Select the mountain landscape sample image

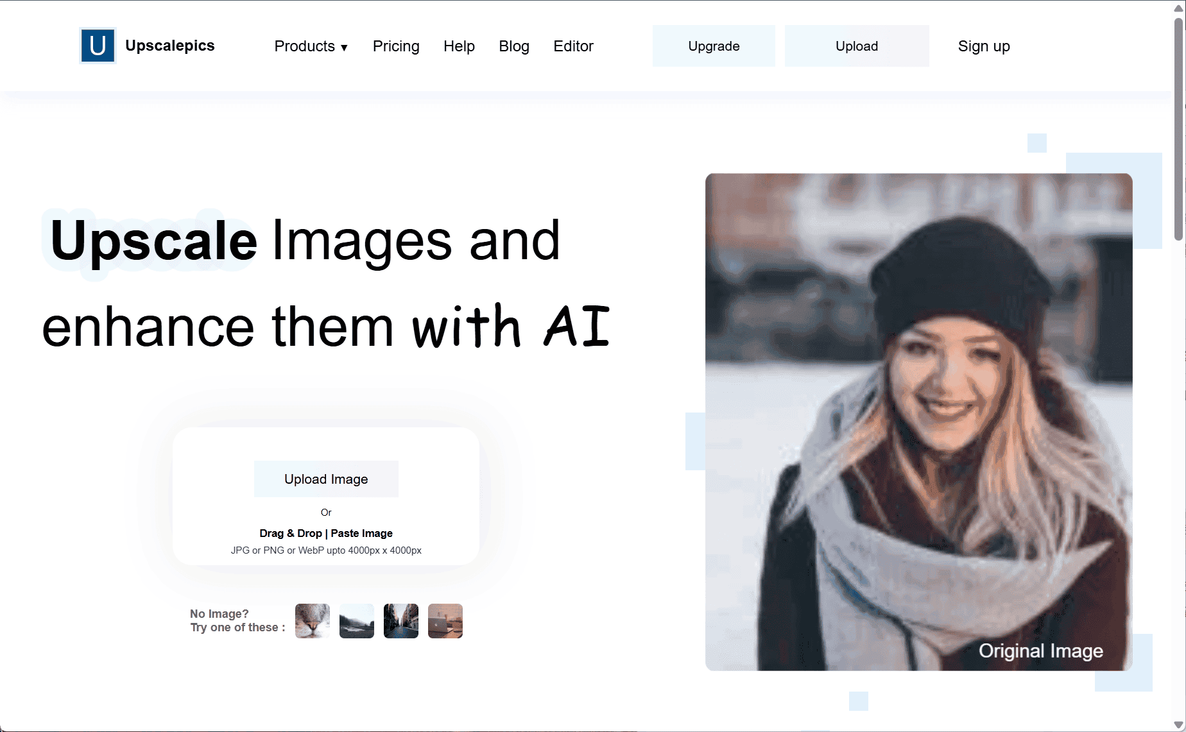click(x=356, y=620)
